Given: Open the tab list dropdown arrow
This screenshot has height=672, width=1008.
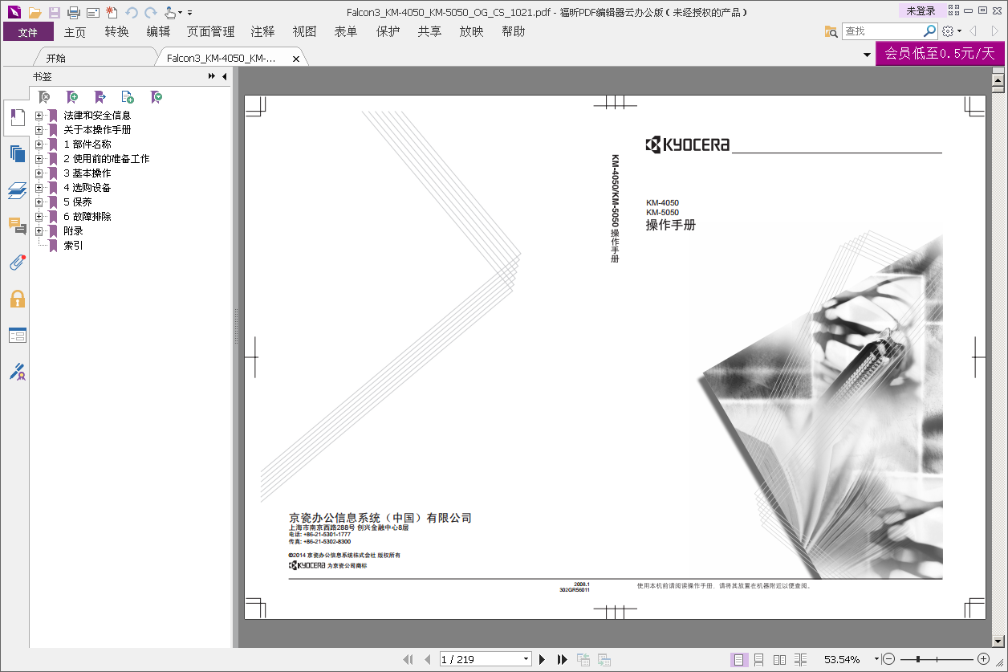Looking at the screenshot, I should [x=867, y=55].
